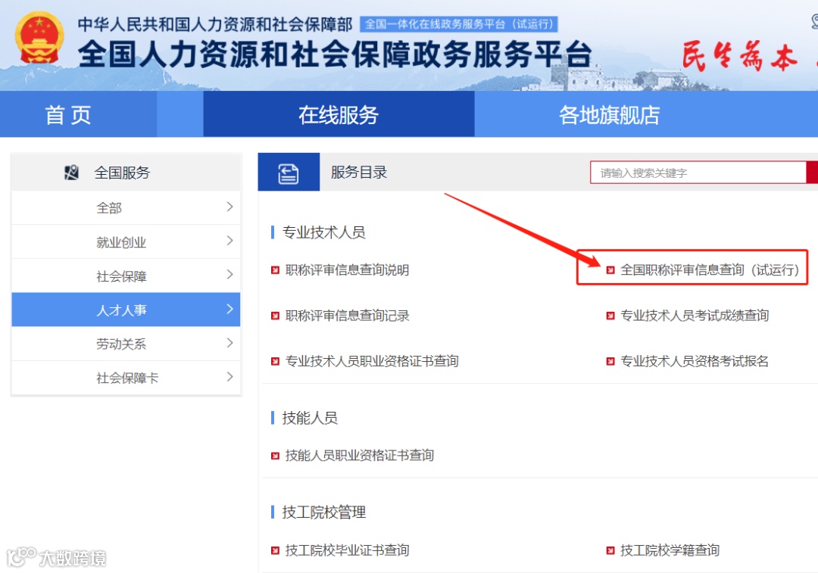Click red bullet icon beside 职称评审信息查询记录
Viewport: 818px width, 573px height.
pyautogui.click(x=275, y=316)
